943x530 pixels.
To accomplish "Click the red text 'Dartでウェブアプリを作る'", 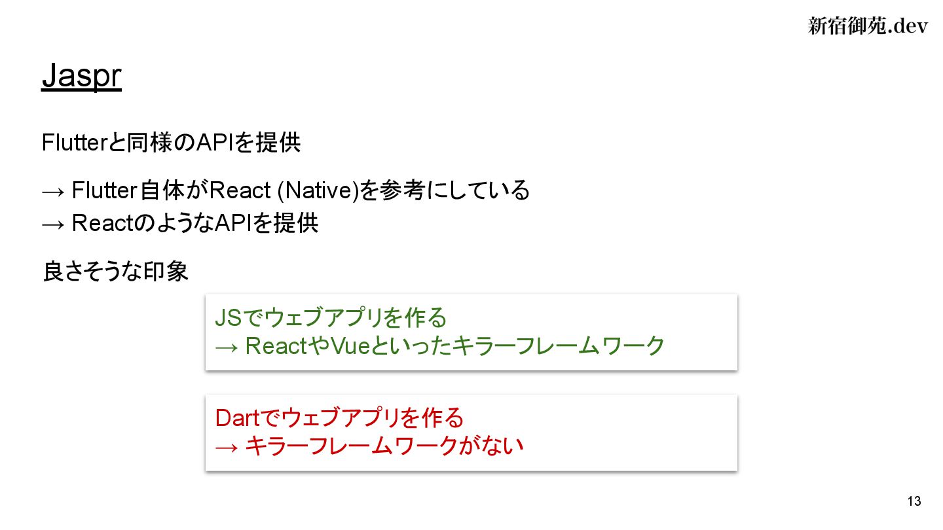I will point(339,417).
